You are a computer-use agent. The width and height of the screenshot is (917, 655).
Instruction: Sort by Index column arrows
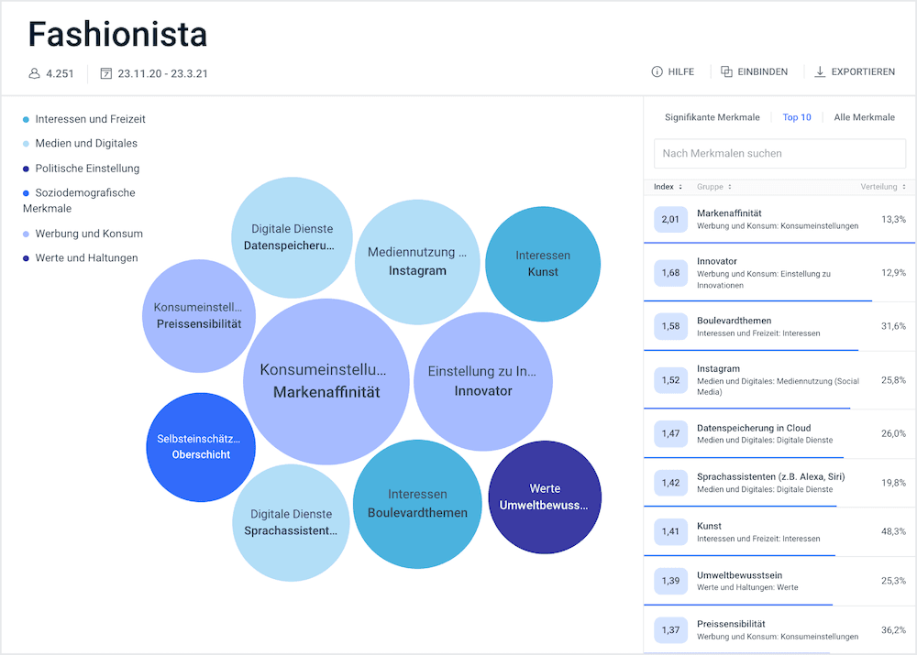(x=680, y=187)
